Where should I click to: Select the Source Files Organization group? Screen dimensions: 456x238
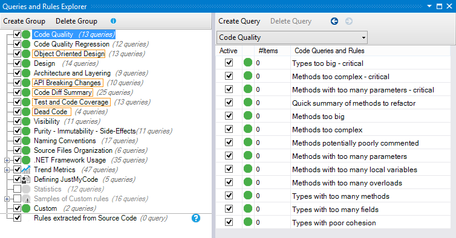(x=73, y=150)
